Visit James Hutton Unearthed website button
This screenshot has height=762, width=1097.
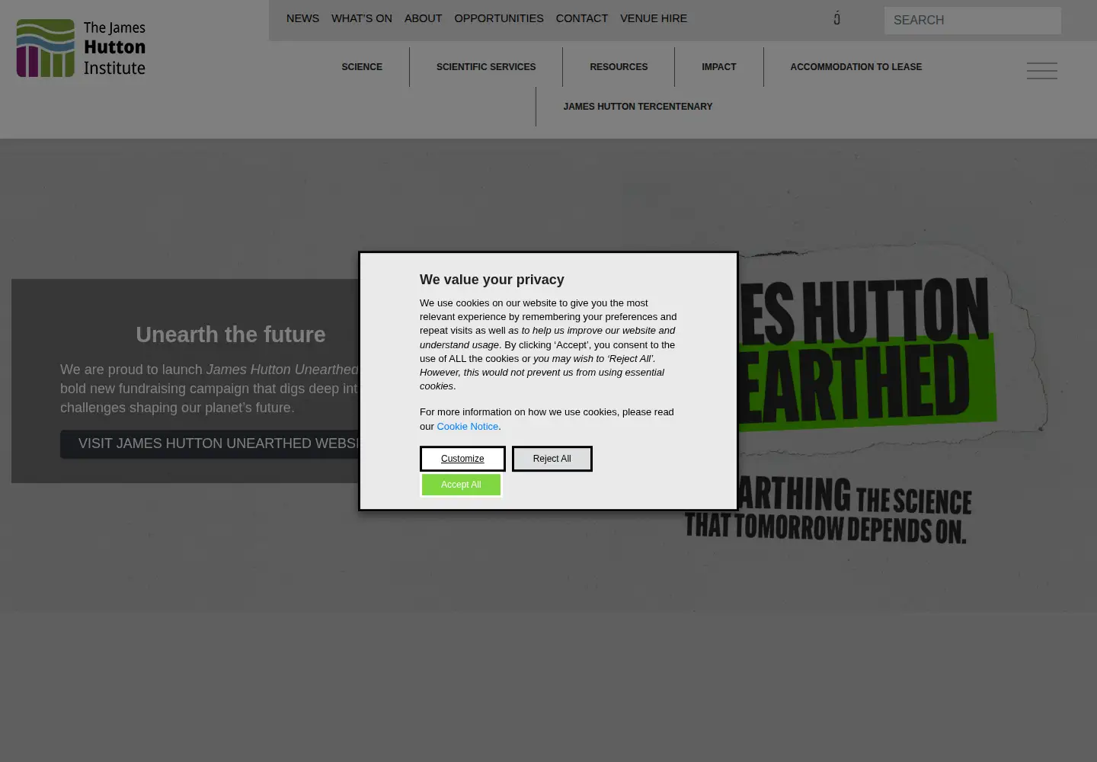[x=209, y=443]
